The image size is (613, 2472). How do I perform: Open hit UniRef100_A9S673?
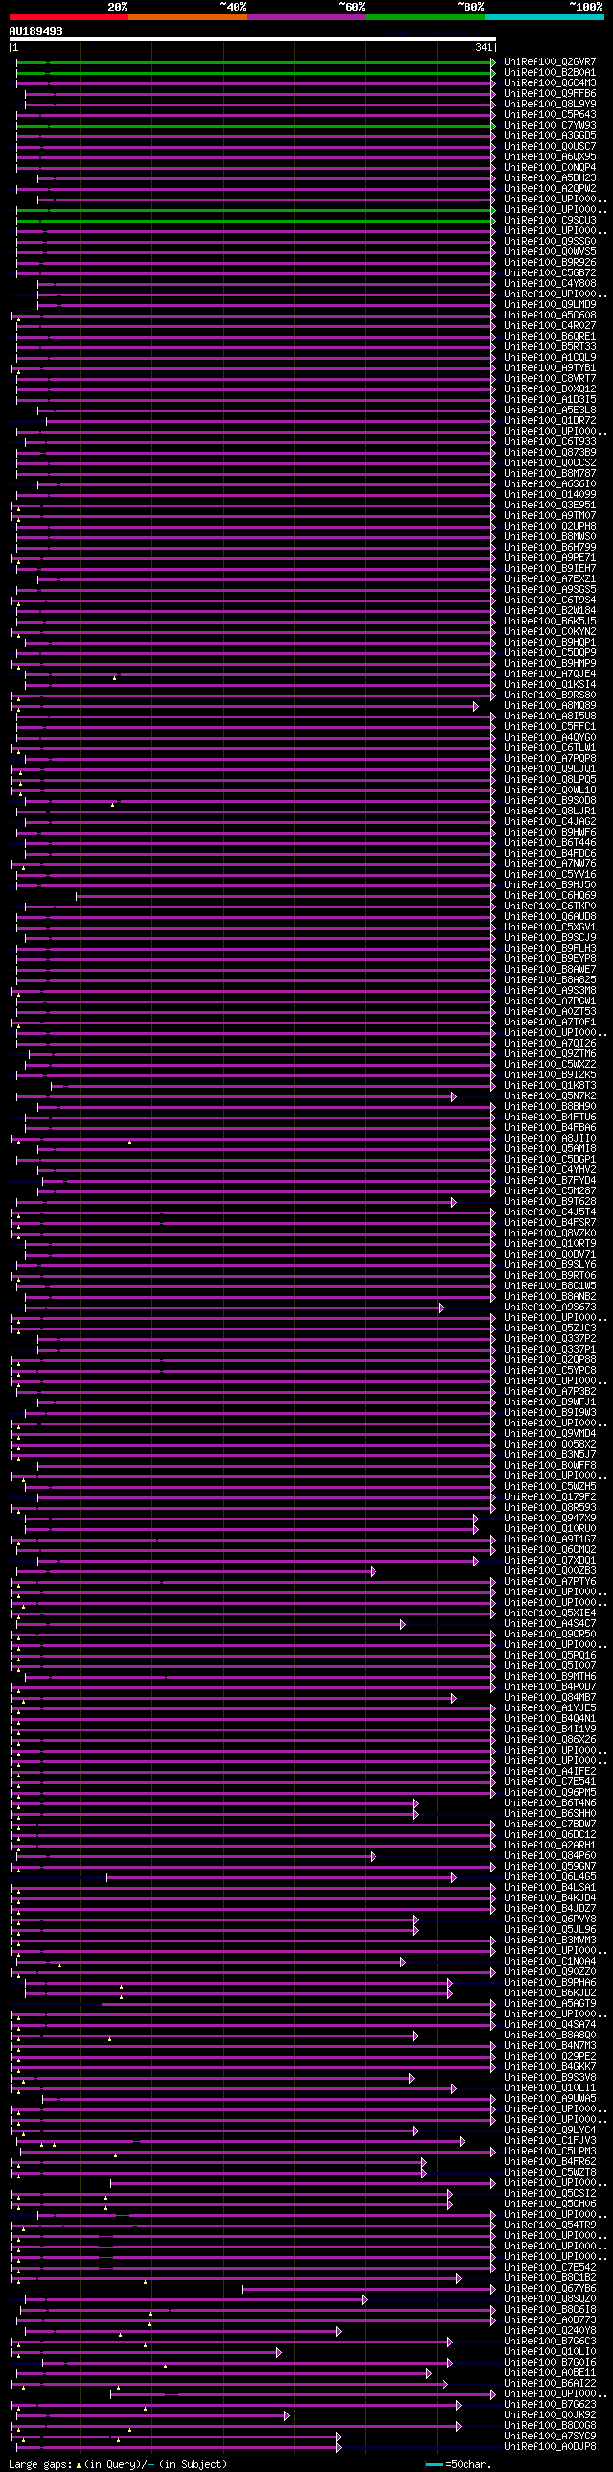click(x=550, y=1308)
